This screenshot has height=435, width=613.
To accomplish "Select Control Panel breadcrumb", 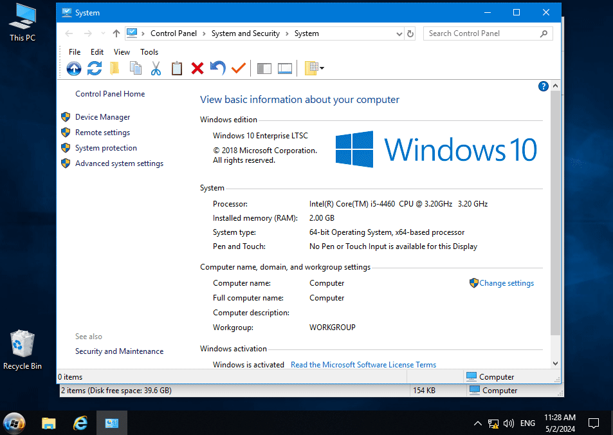I will coord(174,33).
